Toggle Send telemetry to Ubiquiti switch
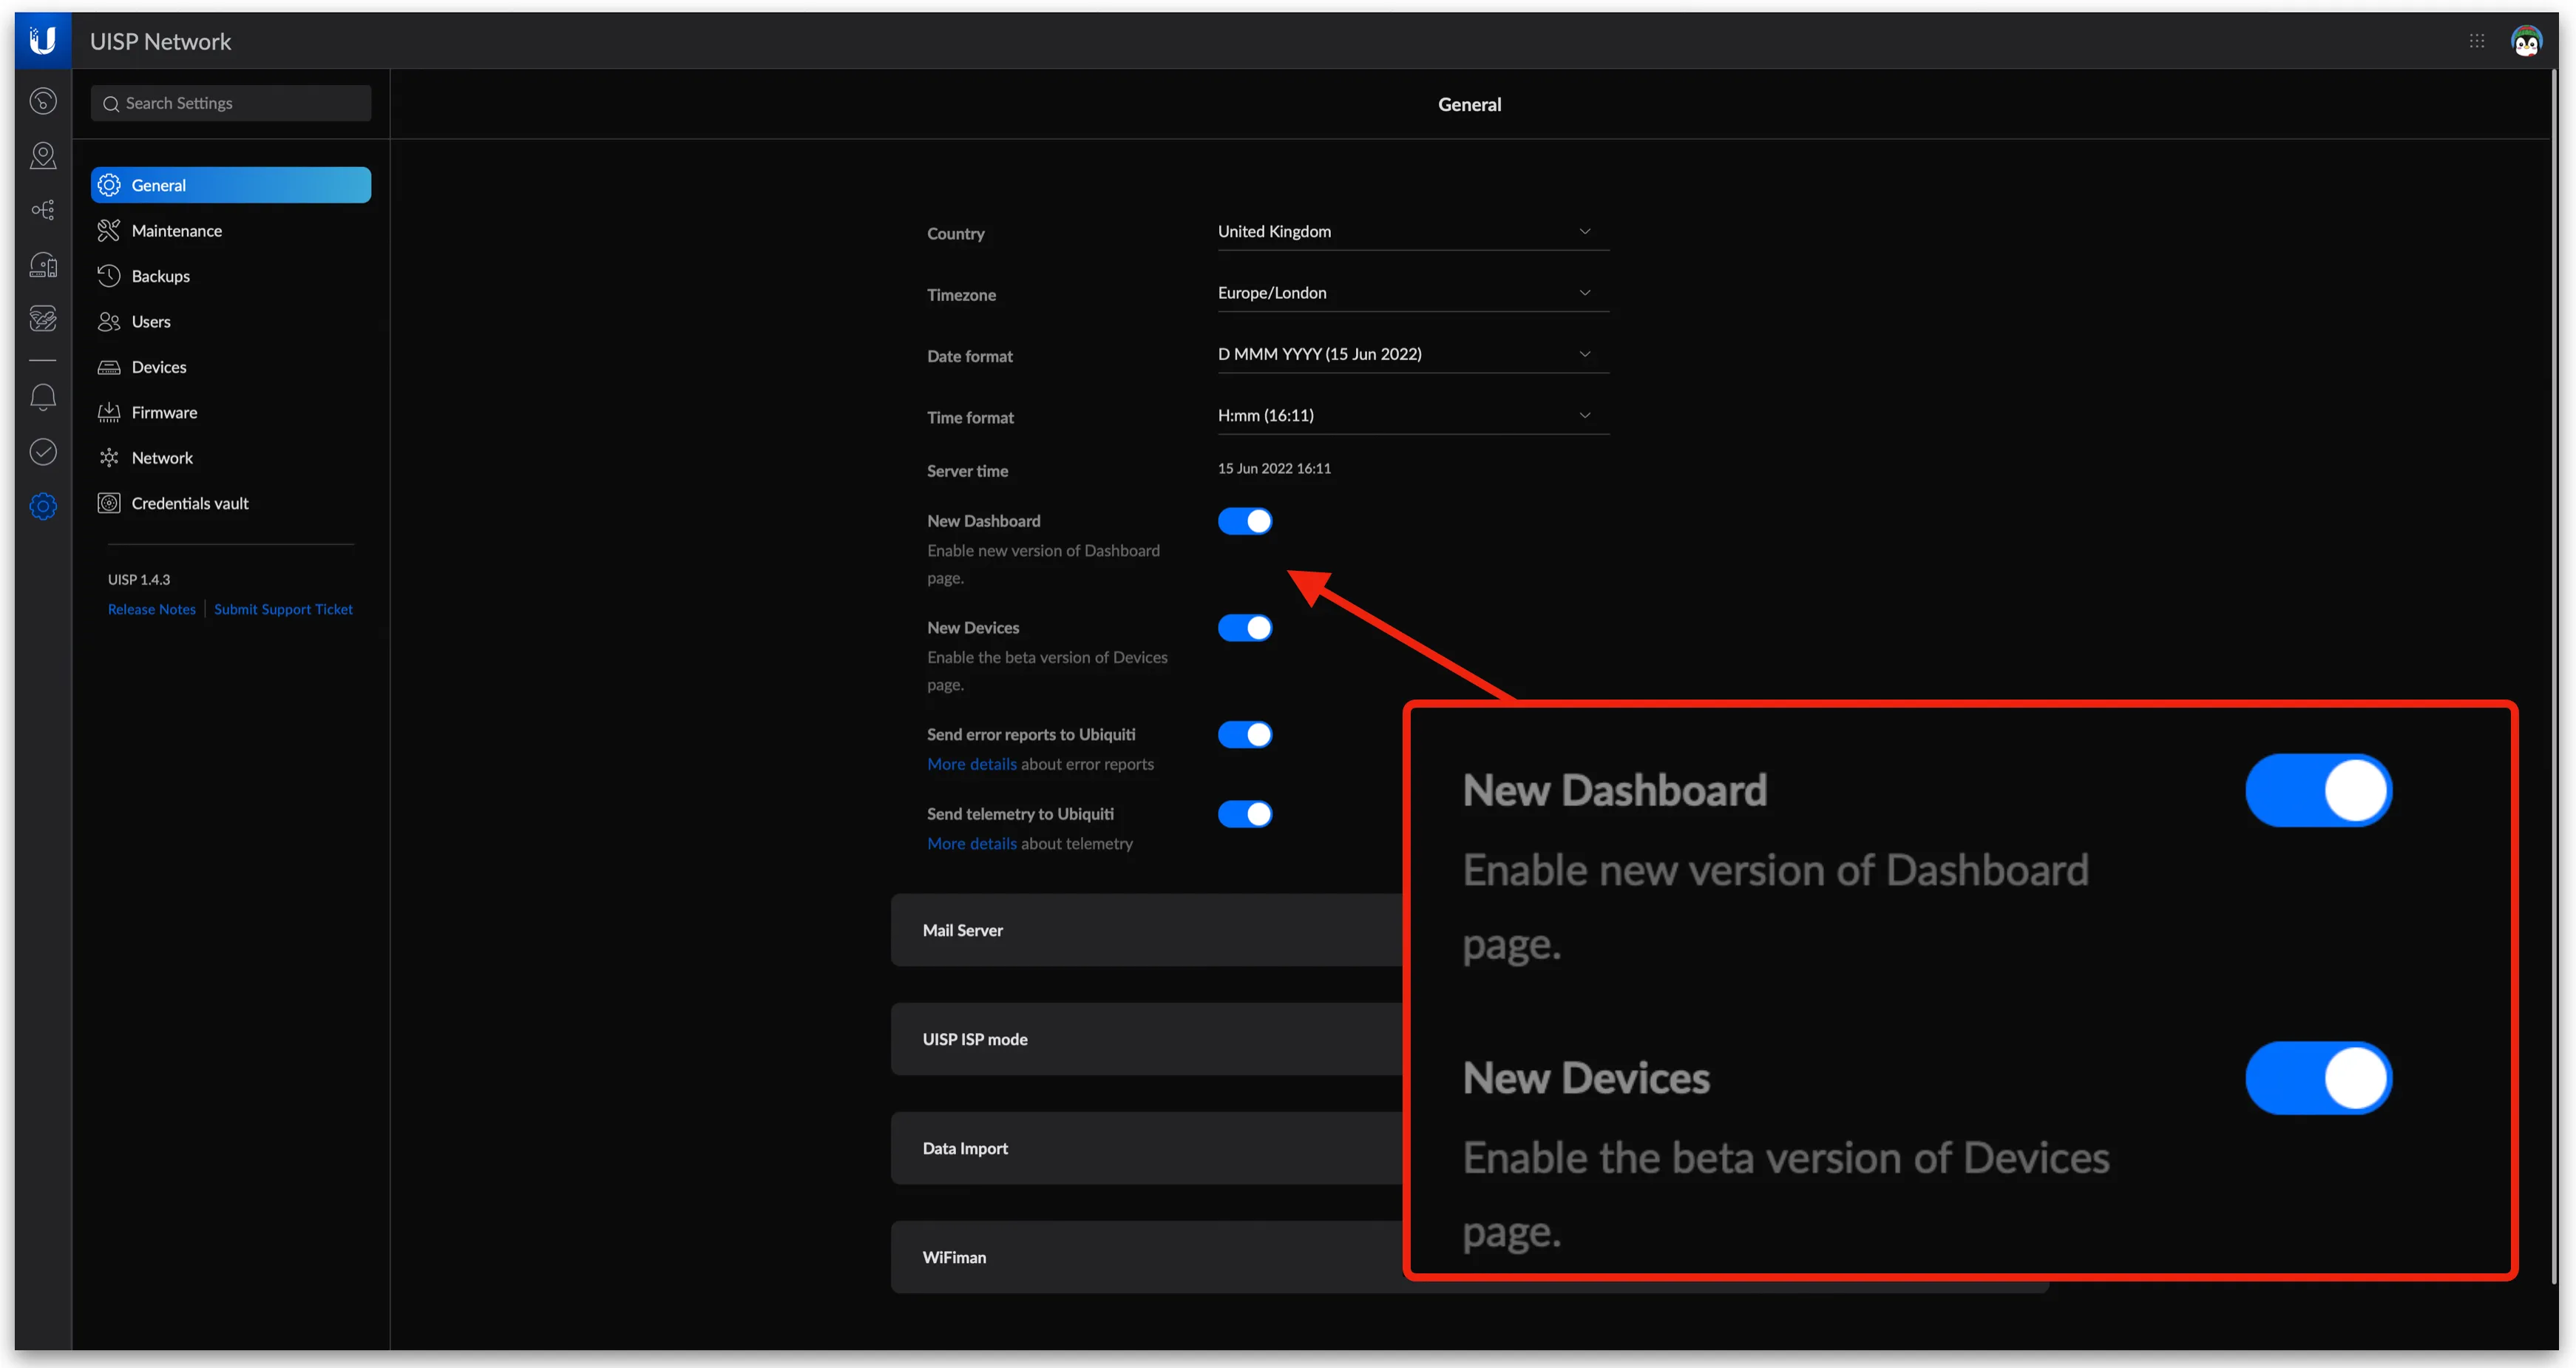The image size is (2576, 1368). [x=1244, y=814]
